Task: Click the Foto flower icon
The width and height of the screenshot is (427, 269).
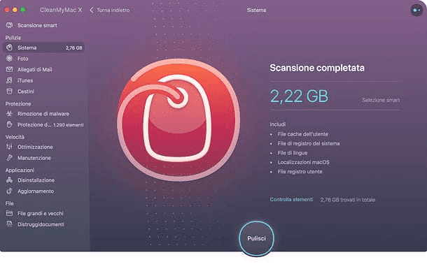Action: (x=9, y=59)
